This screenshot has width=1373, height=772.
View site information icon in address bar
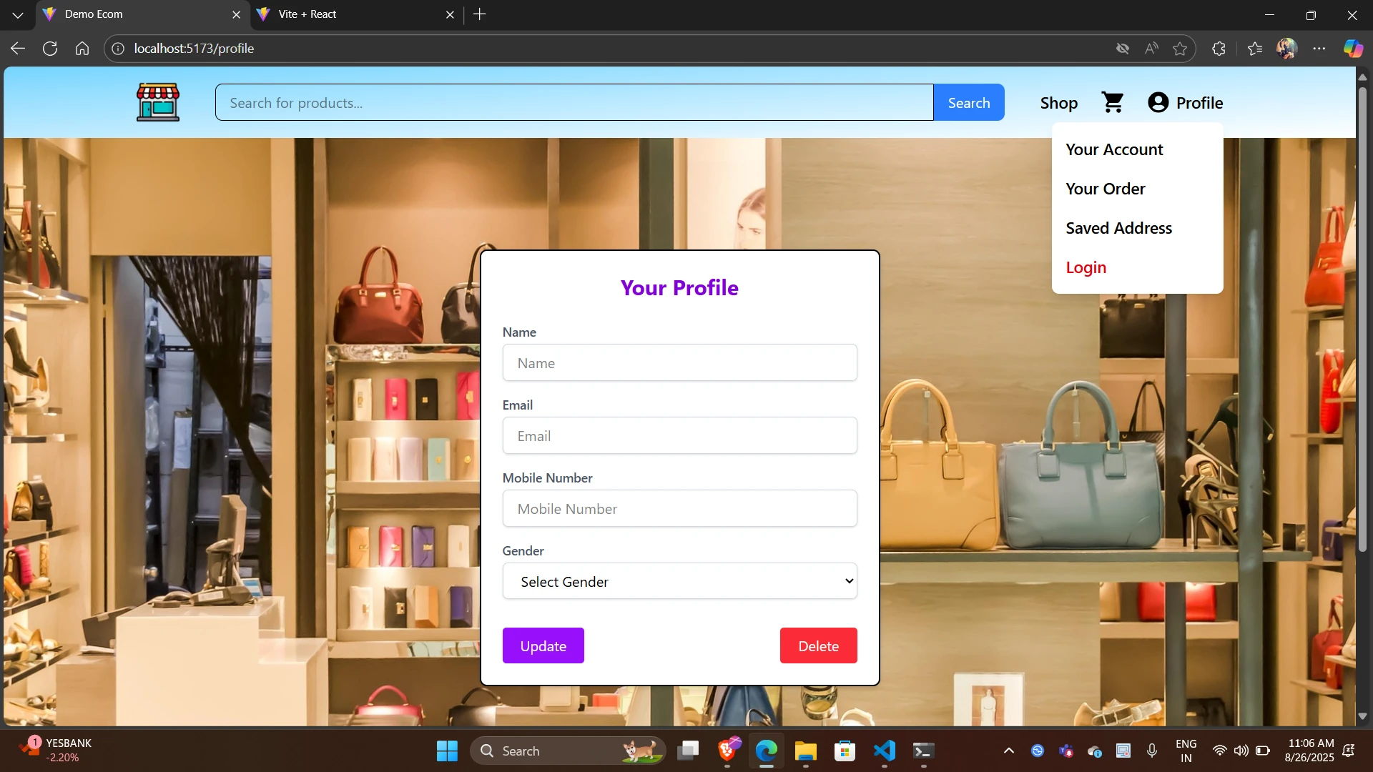(x=118, y=49)
